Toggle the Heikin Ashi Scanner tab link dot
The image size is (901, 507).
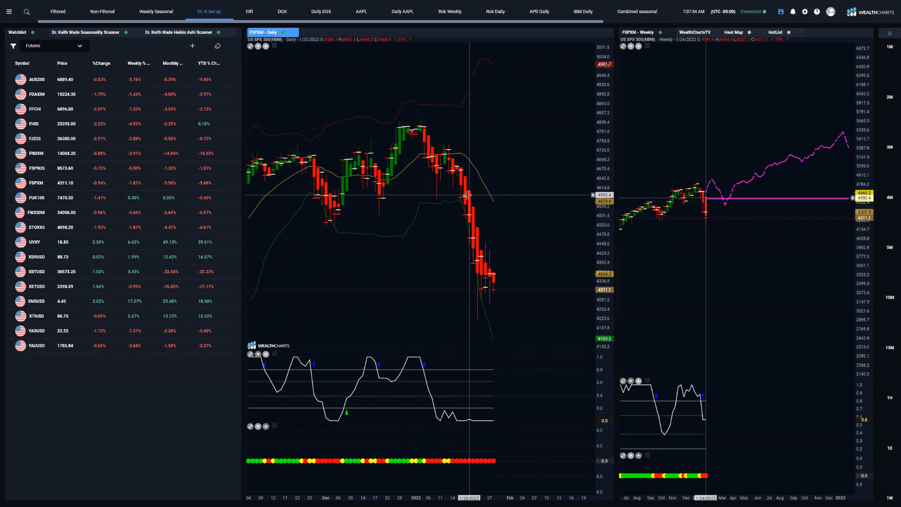coord(219,32)
